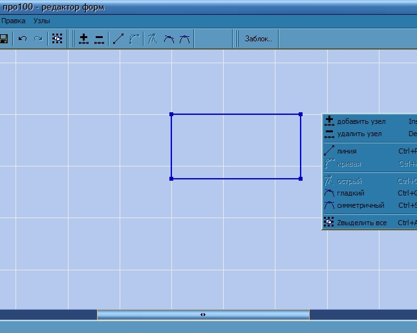Pick гладкий in the context menu
This screenshot has width=417, height=333.
coord(350,193)
